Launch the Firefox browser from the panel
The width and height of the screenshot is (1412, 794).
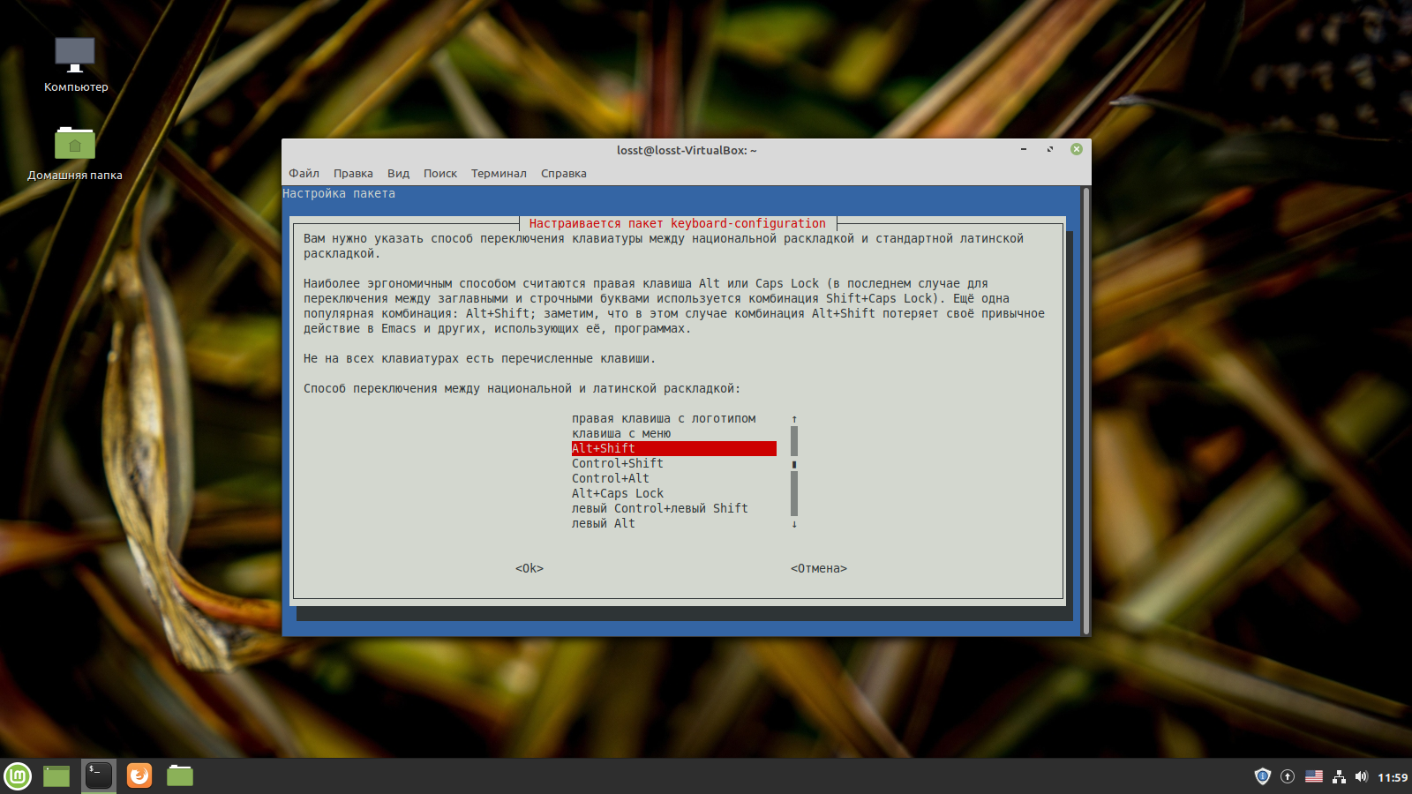[139, 775]
